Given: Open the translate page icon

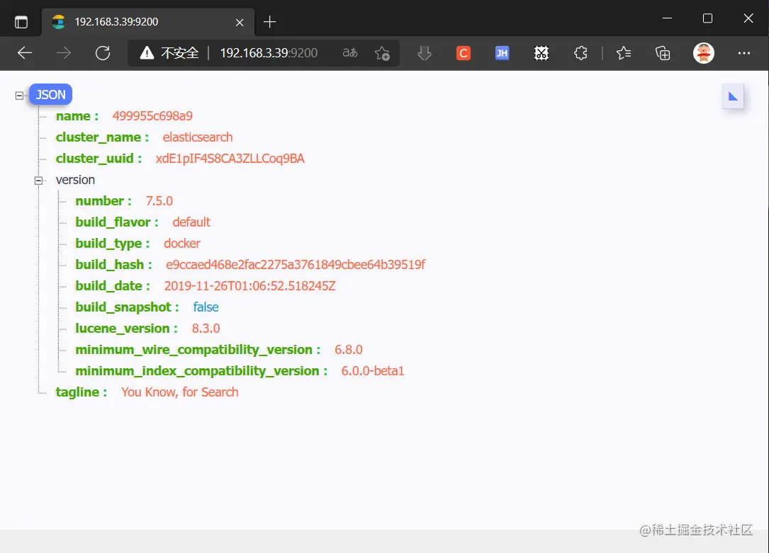Looking at the screenshot, I should tap(349, 52).
